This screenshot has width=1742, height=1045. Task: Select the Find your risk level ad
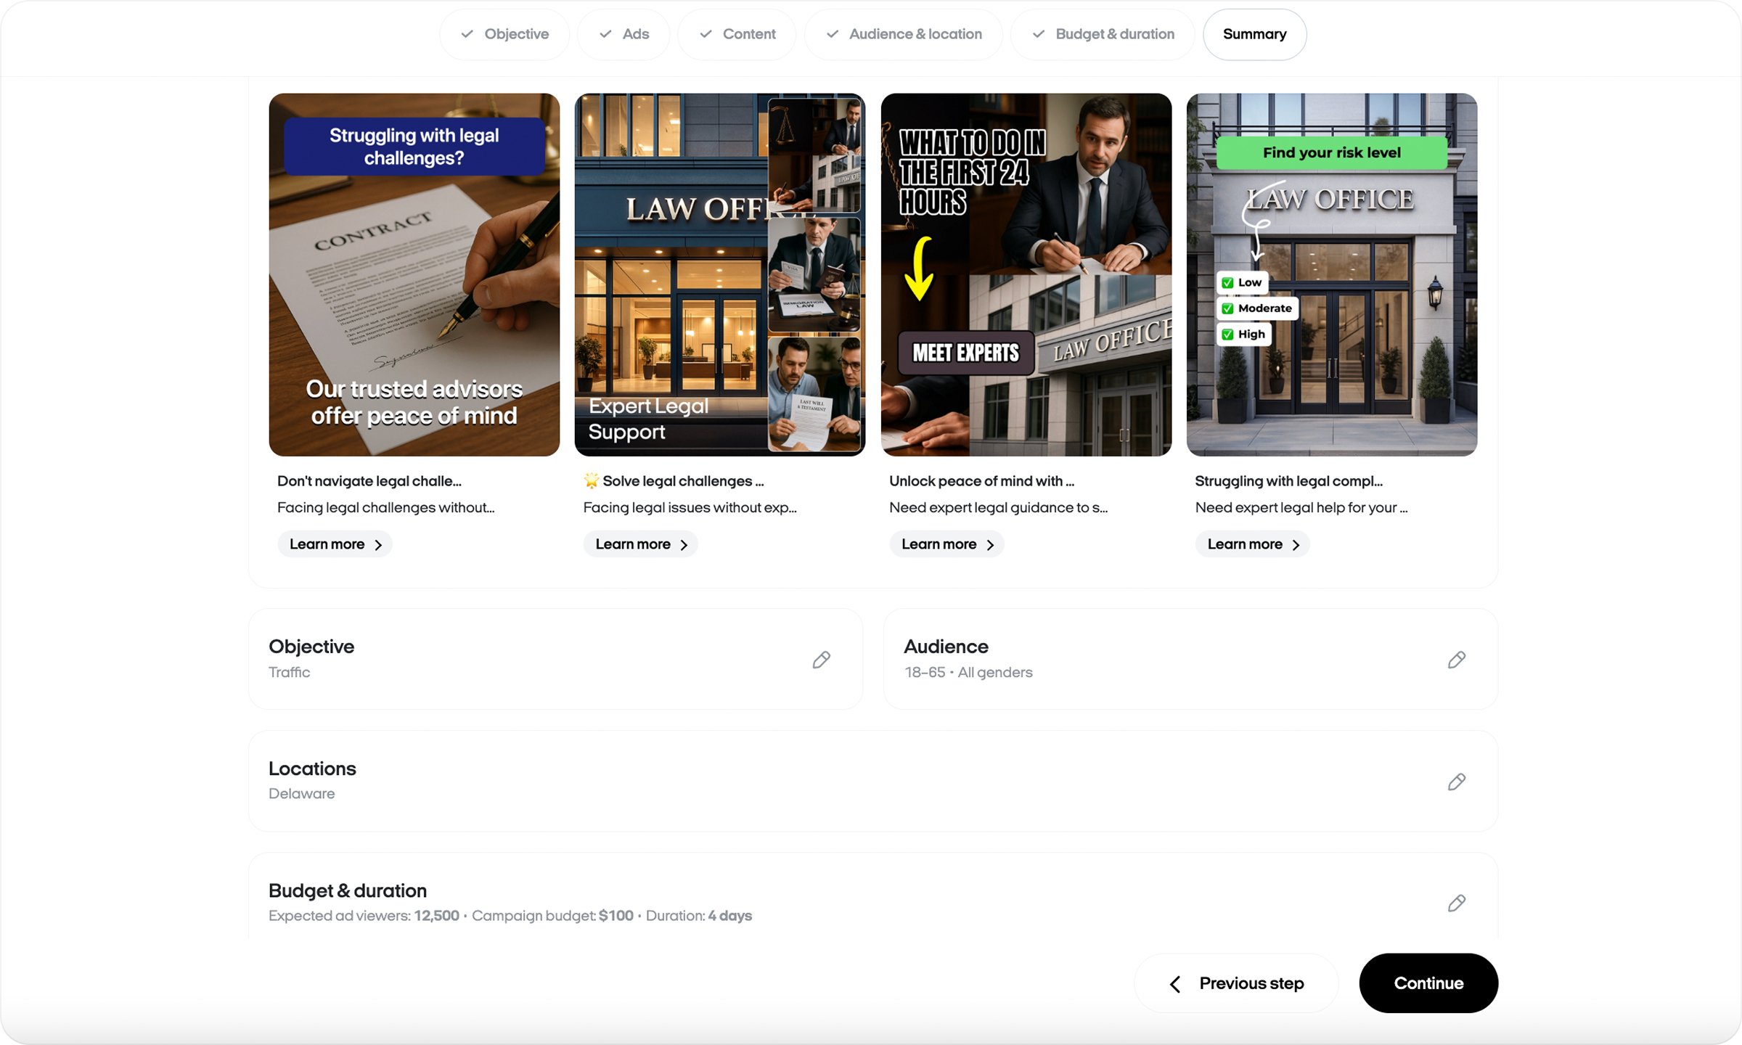1331,274
